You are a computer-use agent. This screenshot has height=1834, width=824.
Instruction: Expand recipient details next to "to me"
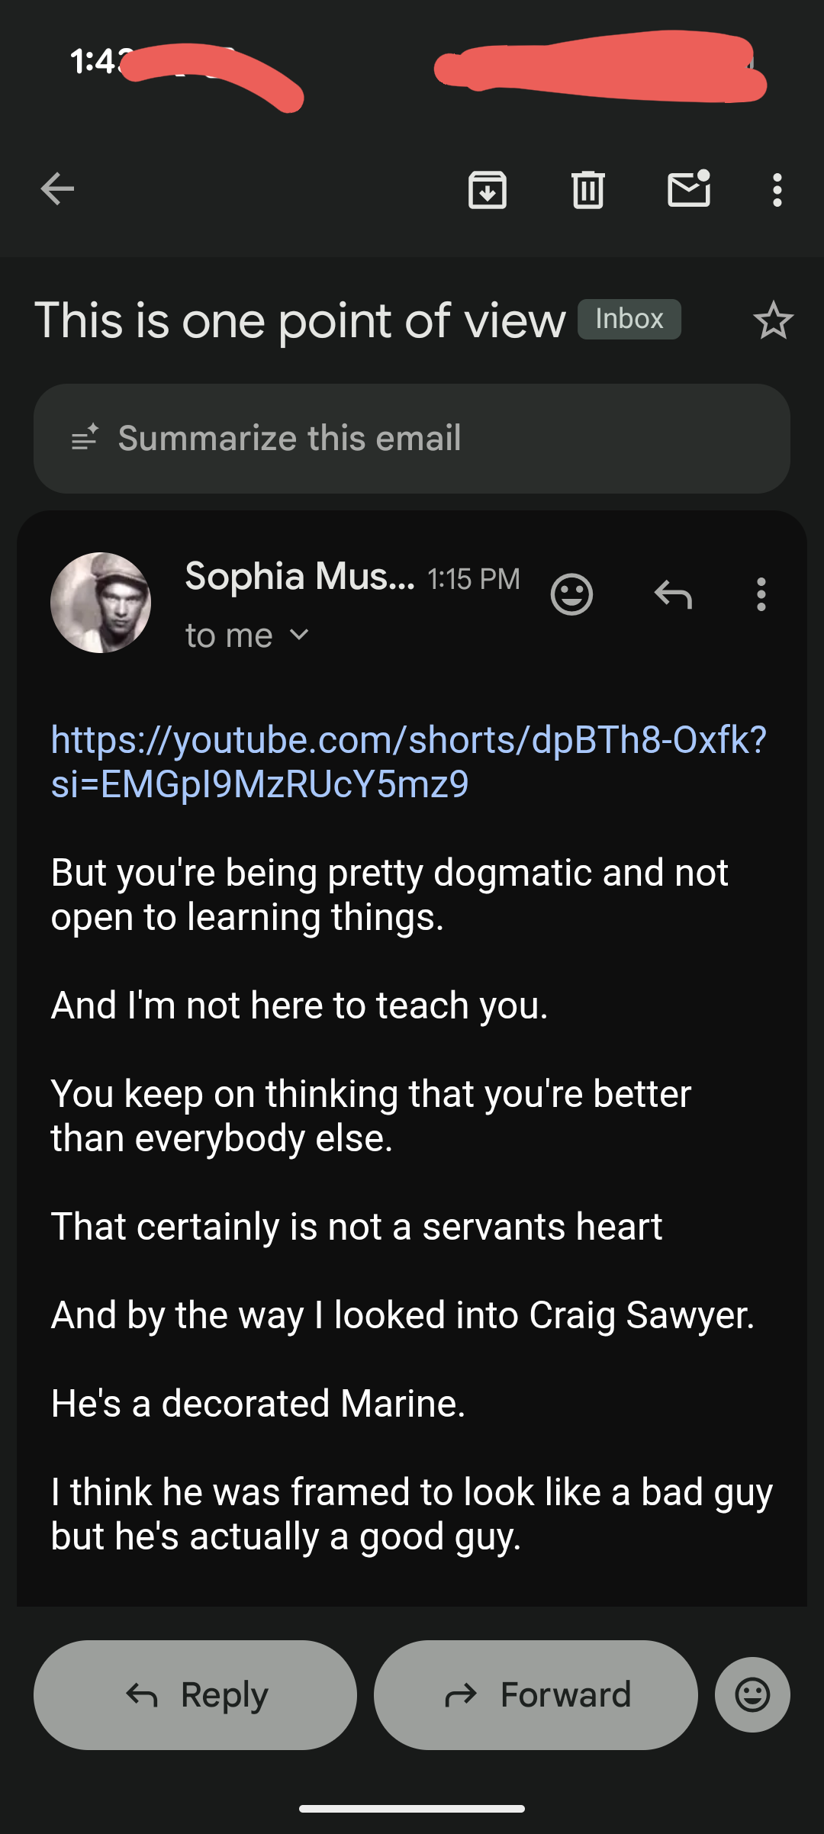[x=300, y=635]
